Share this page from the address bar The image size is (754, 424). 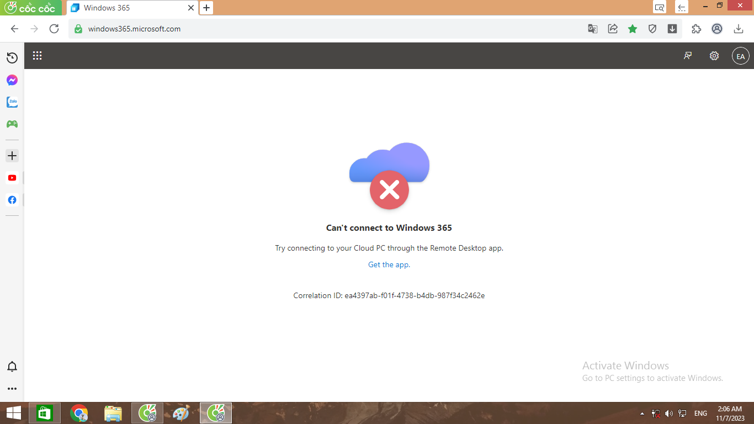613,29
